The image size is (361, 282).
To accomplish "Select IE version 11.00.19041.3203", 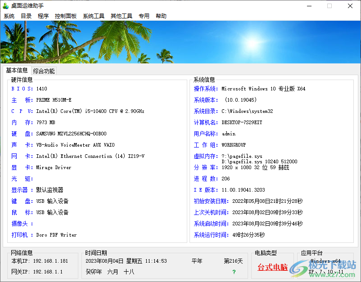I will pyautogui.click(x=244, y=190).
